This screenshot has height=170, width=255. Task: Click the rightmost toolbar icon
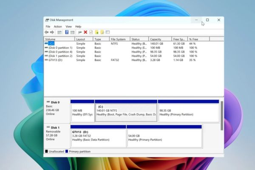tap(108, 32)
